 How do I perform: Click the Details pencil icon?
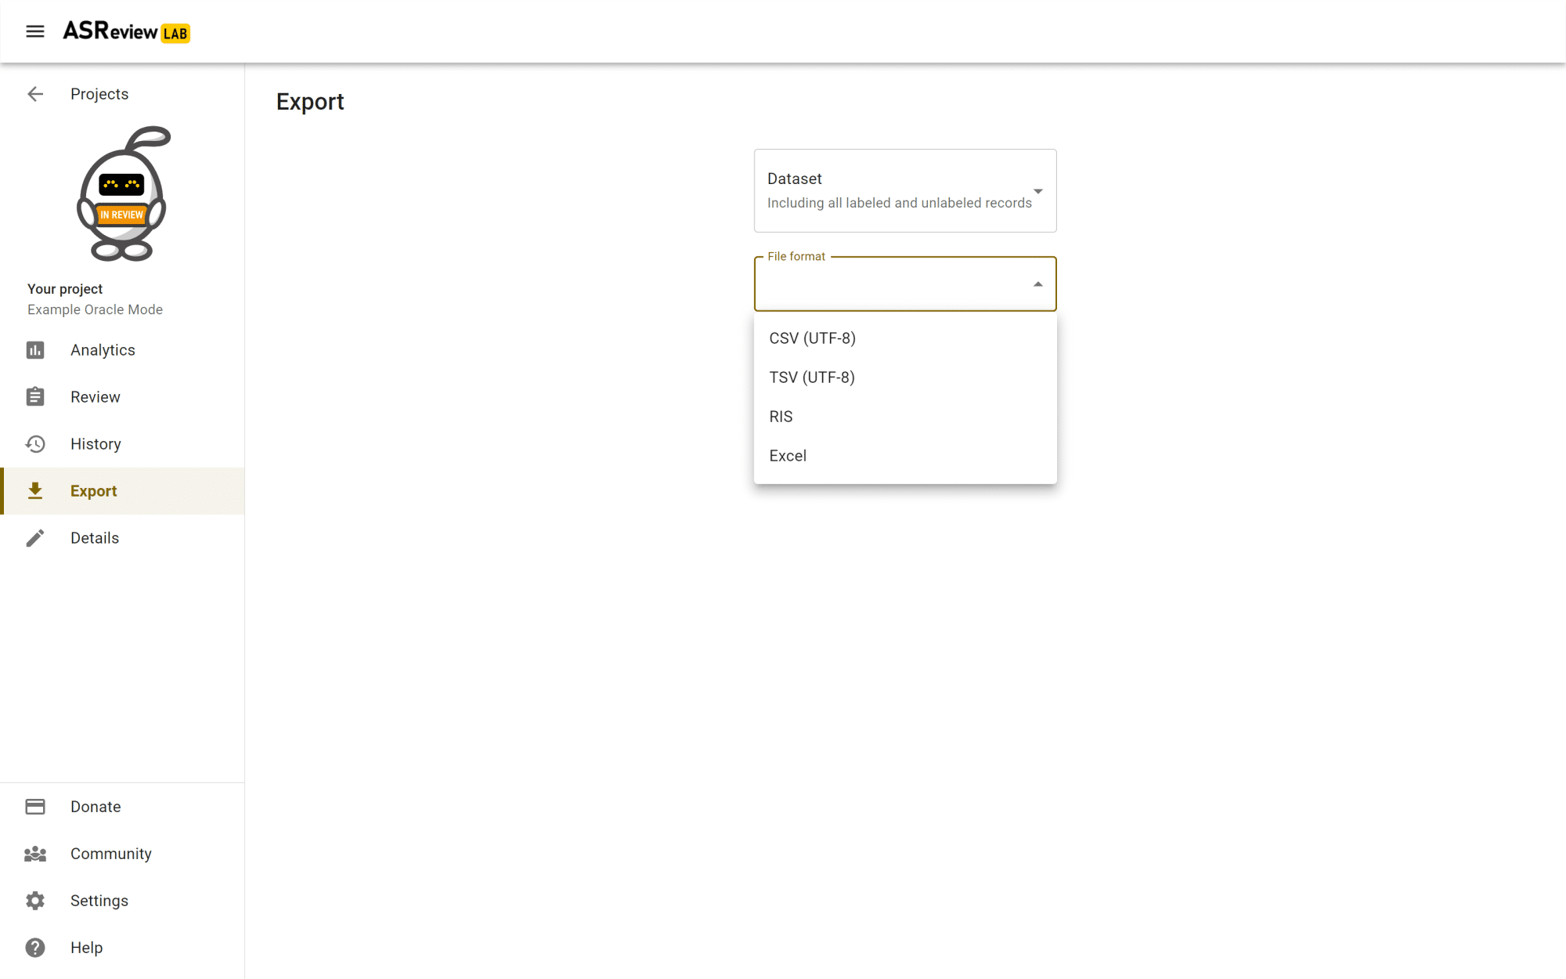(35, 538)
